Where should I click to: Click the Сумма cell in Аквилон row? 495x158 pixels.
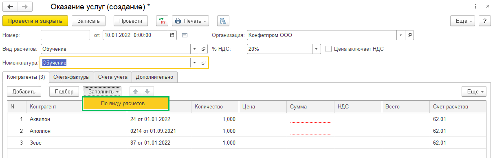click(x=310, y=119)
